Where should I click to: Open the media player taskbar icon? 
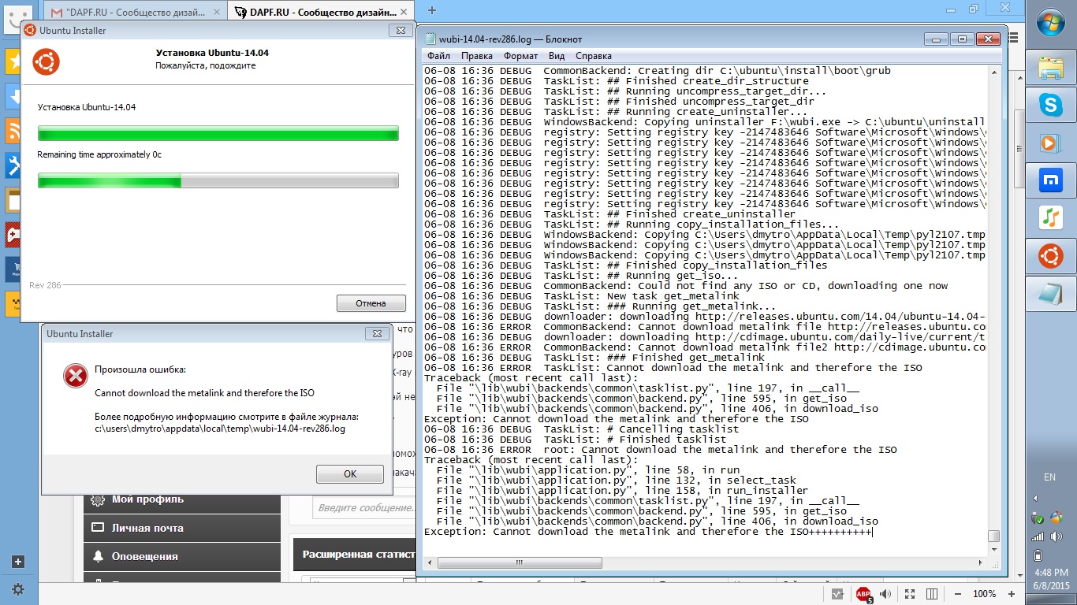click(1051, 143)
